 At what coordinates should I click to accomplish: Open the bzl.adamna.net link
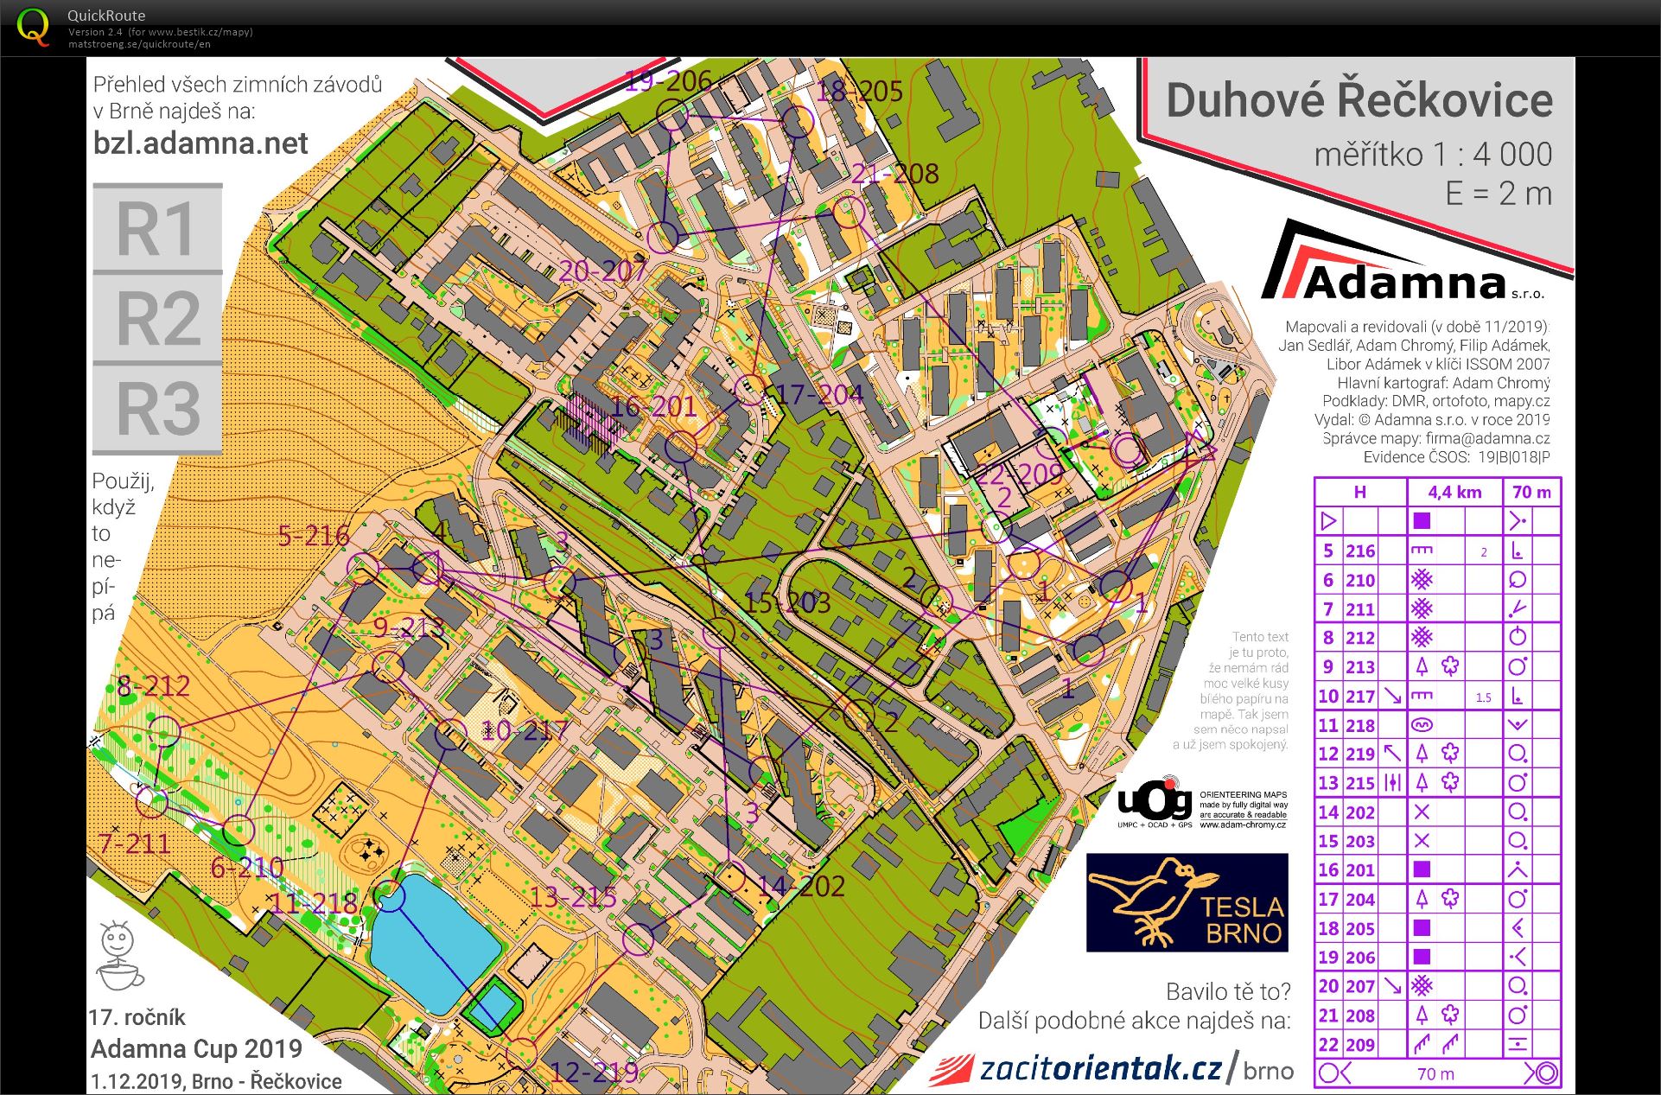pyautogui.click(x=200, y=143)
